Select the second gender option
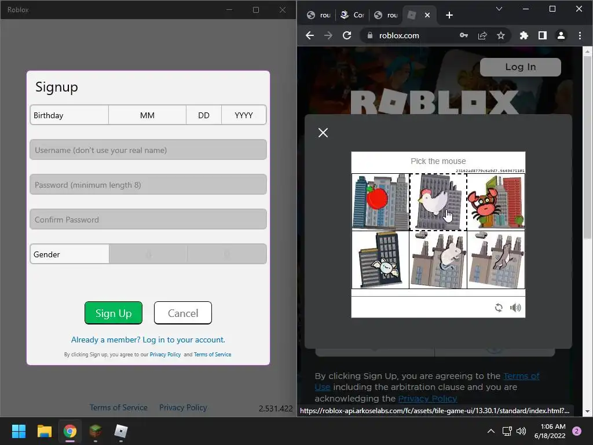The width and height of the screenshot is (593, 445). click(x=227, y=254)
